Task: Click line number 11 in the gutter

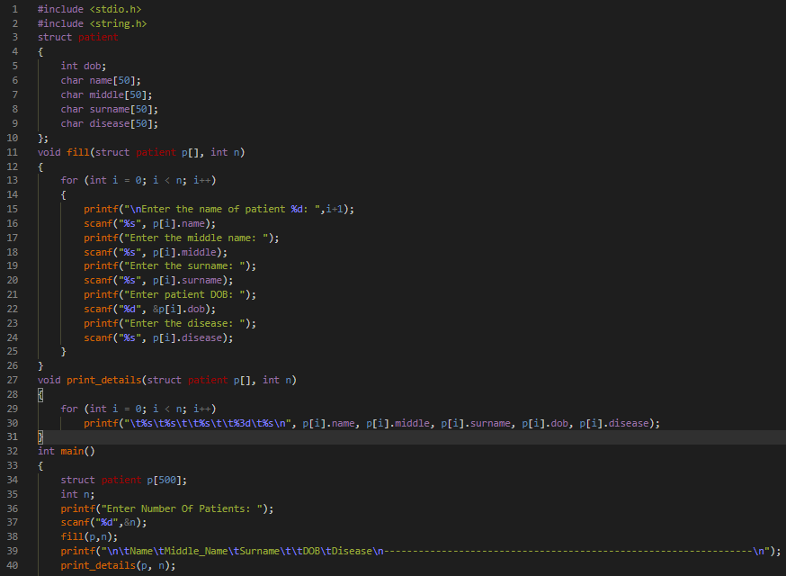Action: (12, 152)
